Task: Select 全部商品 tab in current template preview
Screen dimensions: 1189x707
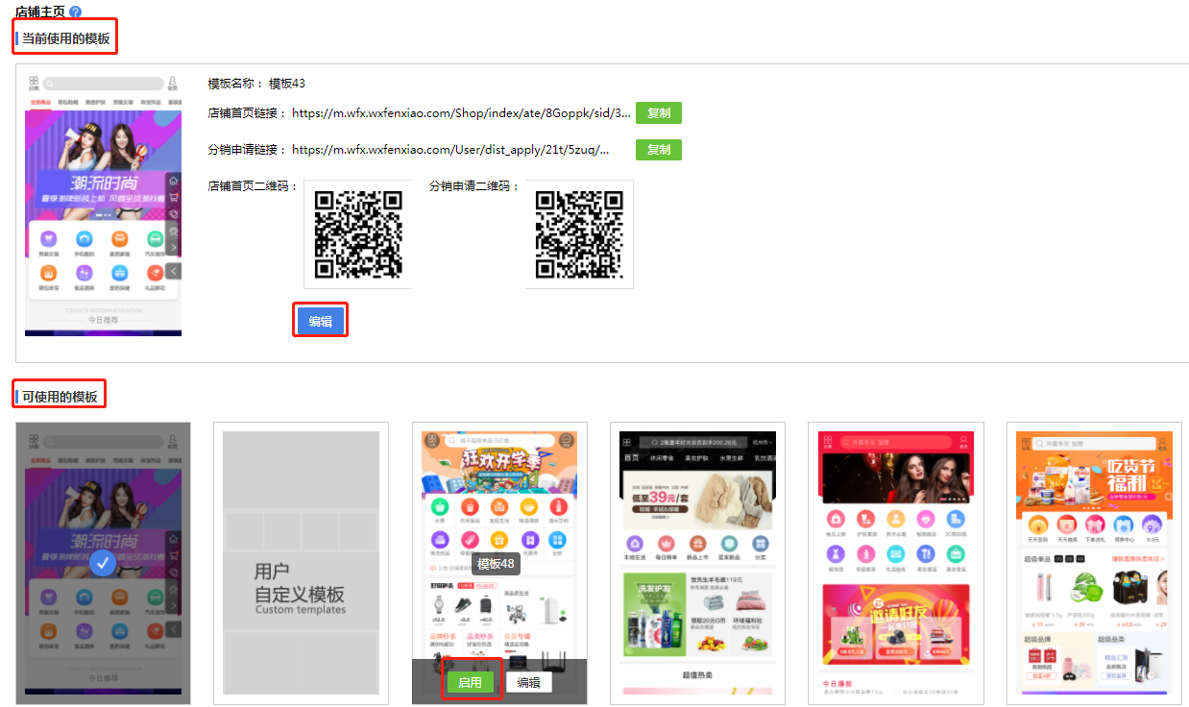Action: (x=40, y=101)
